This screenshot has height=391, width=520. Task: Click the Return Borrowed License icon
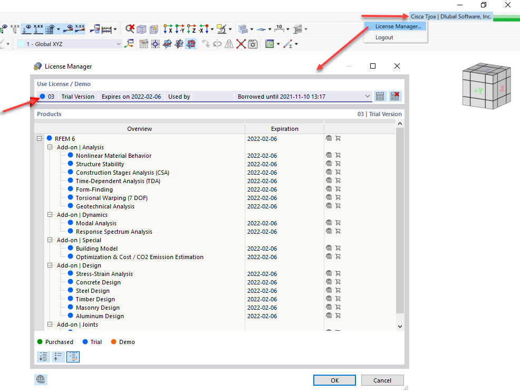pyautogui.click(x=394, y=96)
